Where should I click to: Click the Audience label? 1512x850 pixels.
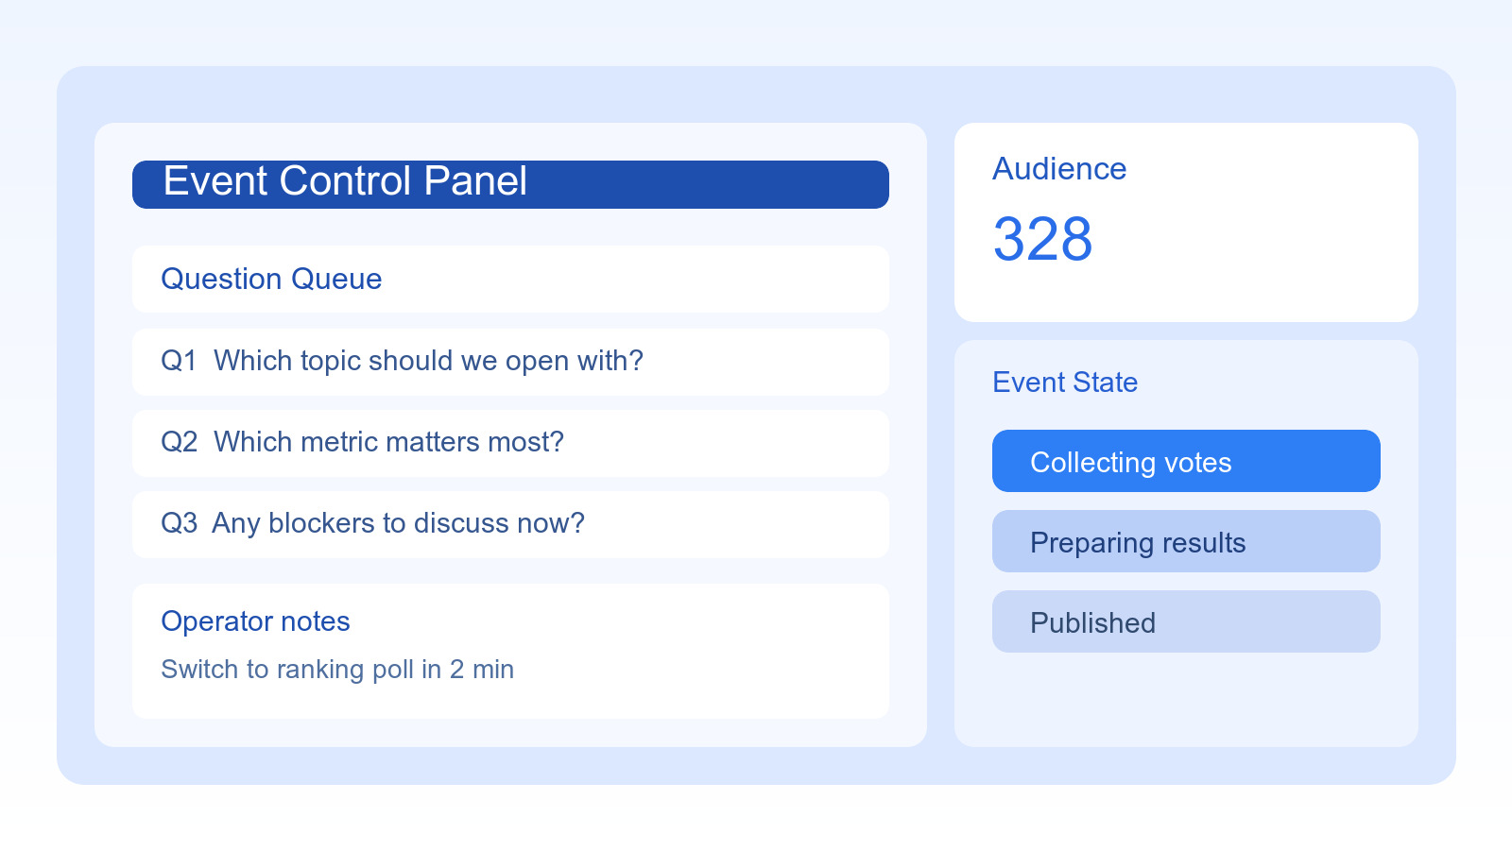tap(1059, 169)
